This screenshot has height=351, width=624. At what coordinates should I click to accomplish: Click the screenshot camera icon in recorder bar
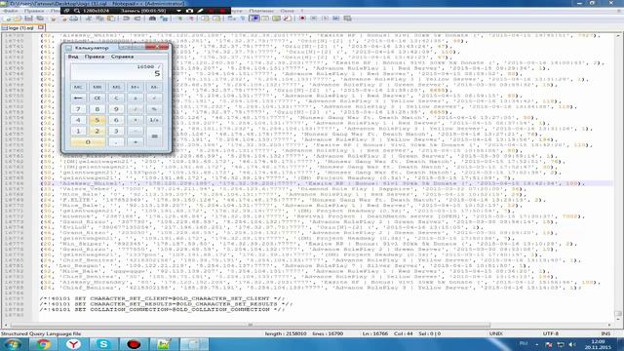click(189, 11)
